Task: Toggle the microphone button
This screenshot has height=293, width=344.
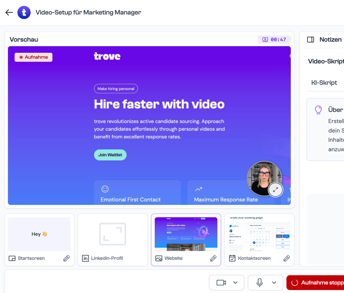Action: tap(259, 282)
